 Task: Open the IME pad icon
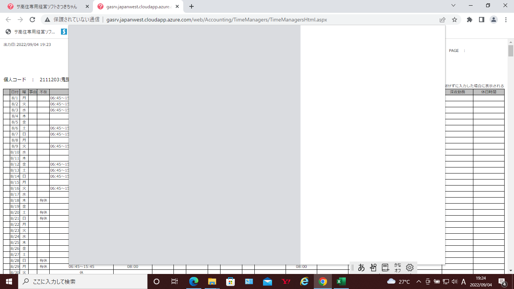click(x=373, y=268)
